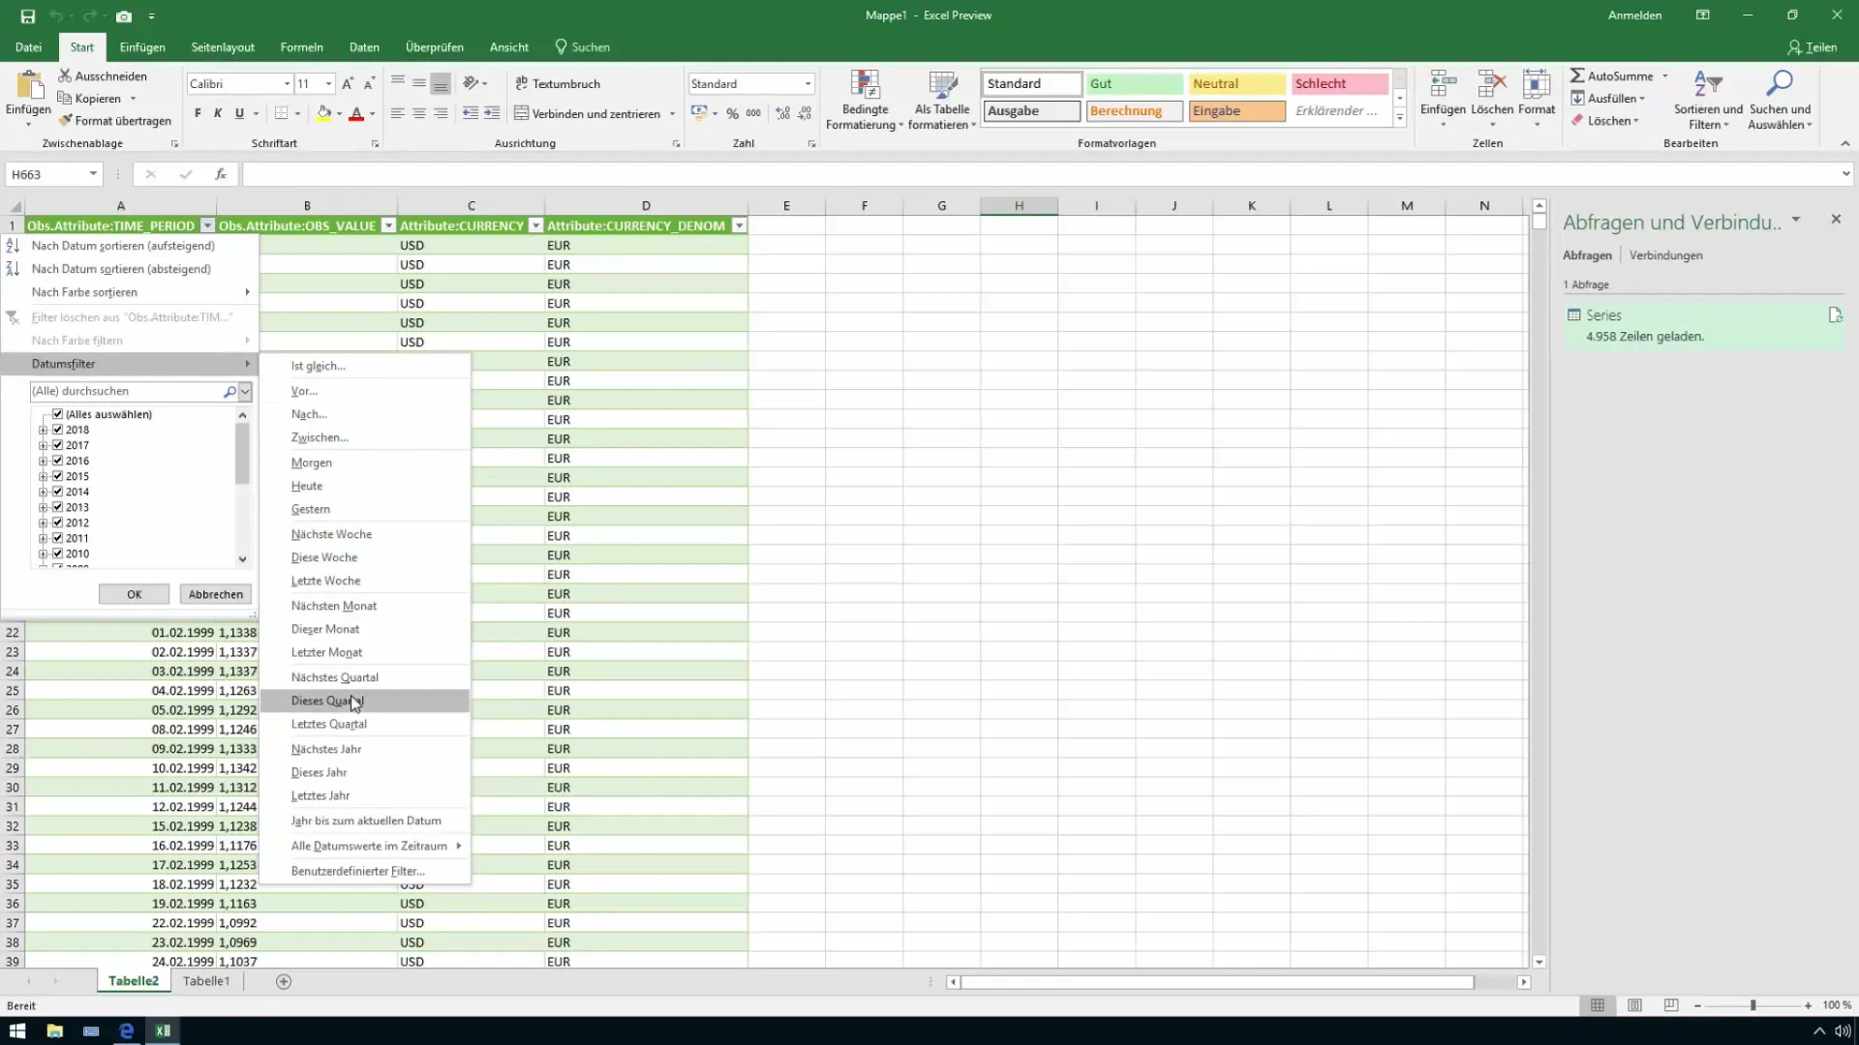Switch to page layout view in status bar
The height and width of the screenshot is (1045, 1859).
point(1634,1005)
